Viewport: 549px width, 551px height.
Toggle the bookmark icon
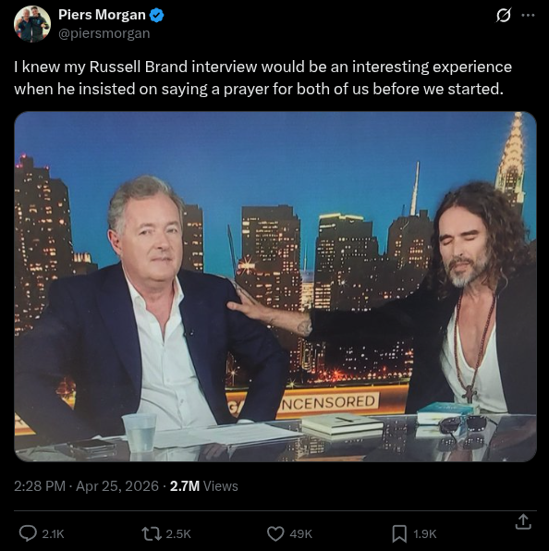pyautogui.click(x=399, y=533)
